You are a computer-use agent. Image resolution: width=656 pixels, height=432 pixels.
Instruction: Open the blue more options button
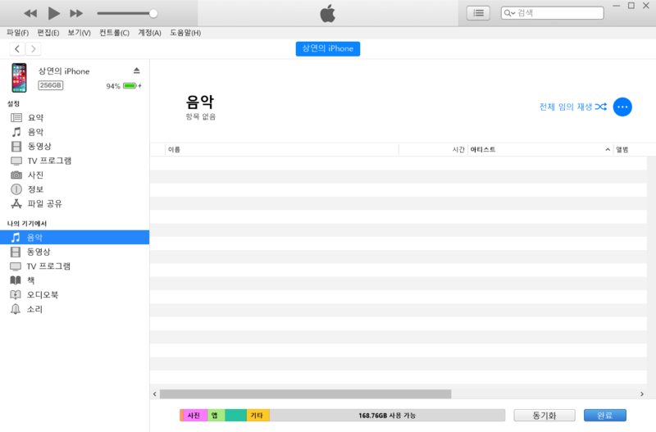(622, 107)
